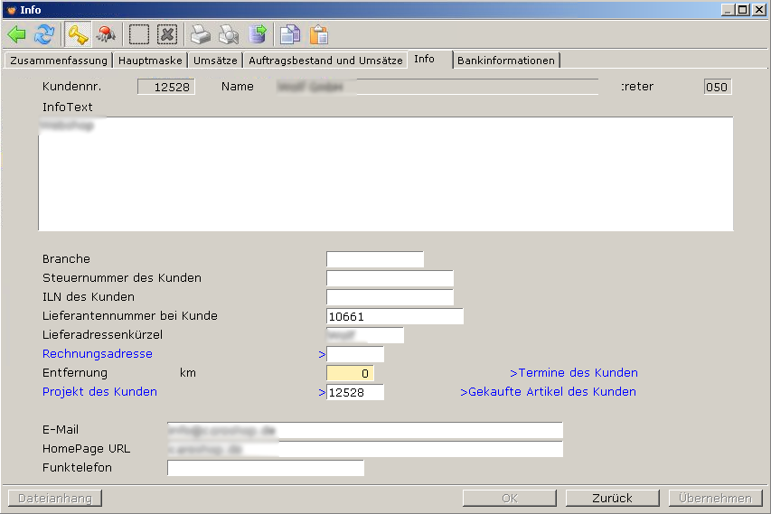The width and height of the screenshot is (771, 514).
Task: Click the clipboard paste icon
Action: pos(318,35)
